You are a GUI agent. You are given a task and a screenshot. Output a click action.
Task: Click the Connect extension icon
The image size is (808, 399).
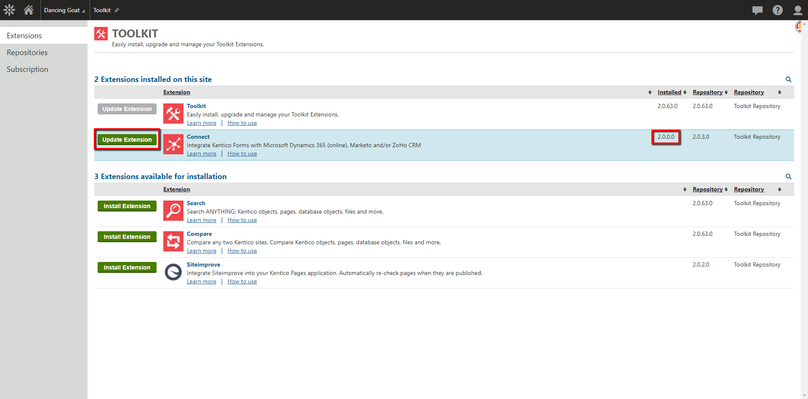pyautogui.click(x=173, y=144)
